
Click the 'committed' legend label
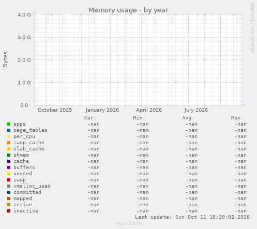click(27, 192)
